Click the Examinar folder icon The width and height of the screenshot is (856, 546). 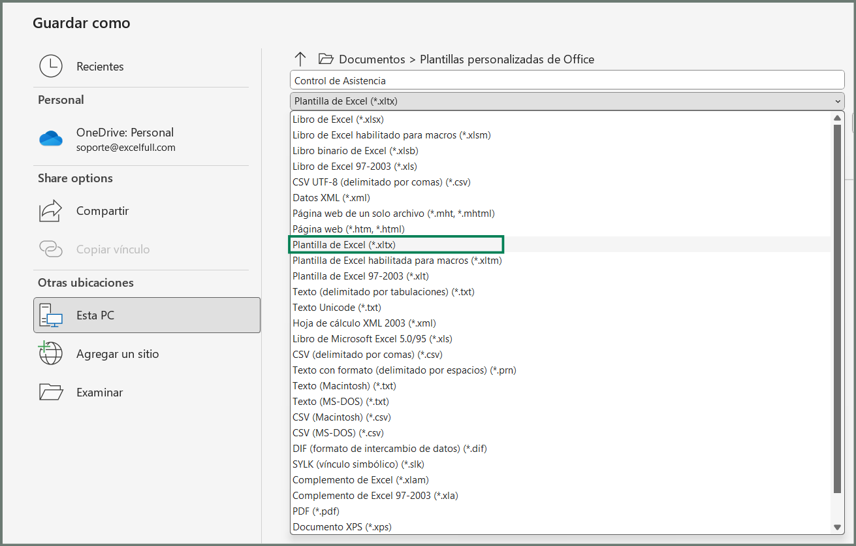51,392
